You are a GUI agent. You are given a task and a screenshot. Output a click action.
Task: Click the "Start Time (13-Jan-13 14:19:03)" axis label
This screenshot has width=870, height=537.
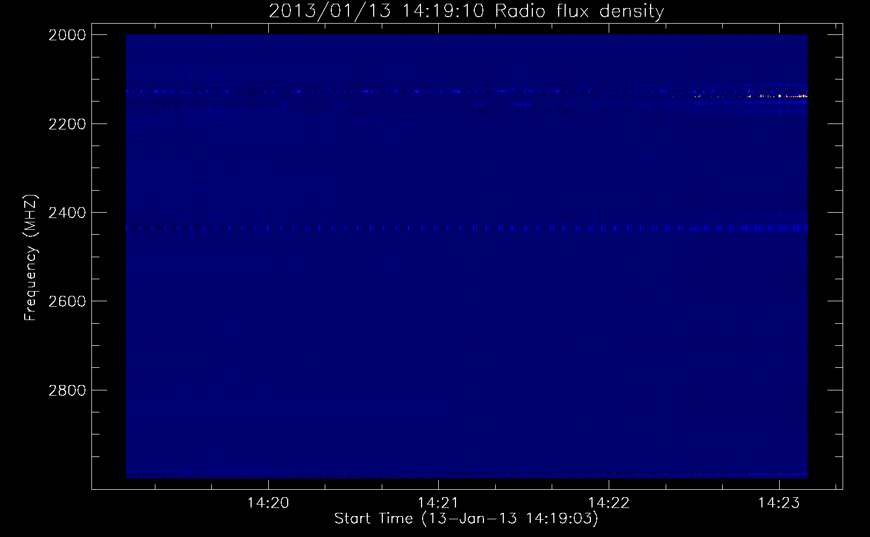pos(466,519)
